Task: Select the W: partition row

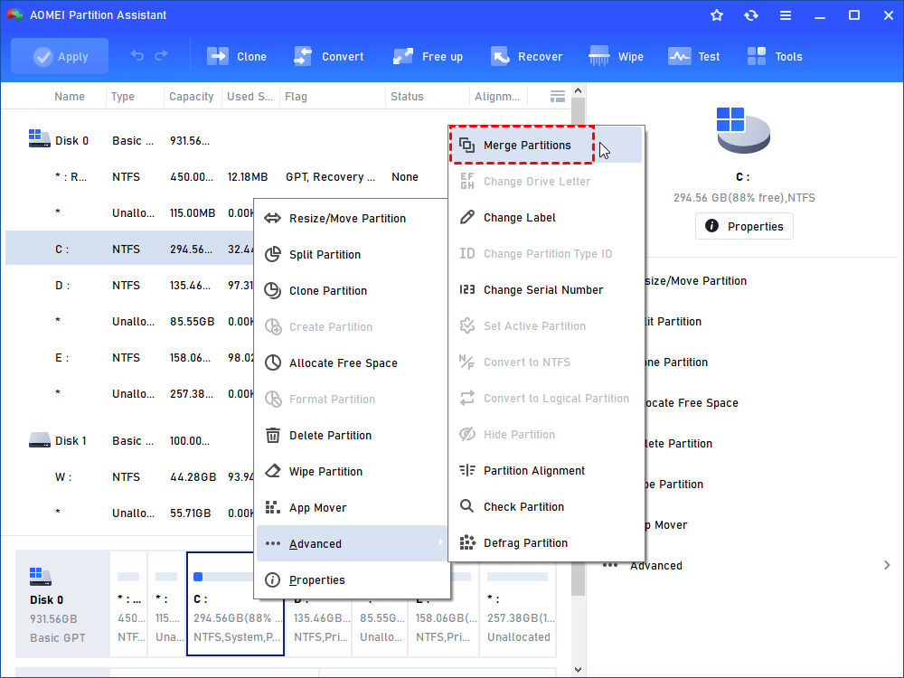Action: click(x=129, y=477)
